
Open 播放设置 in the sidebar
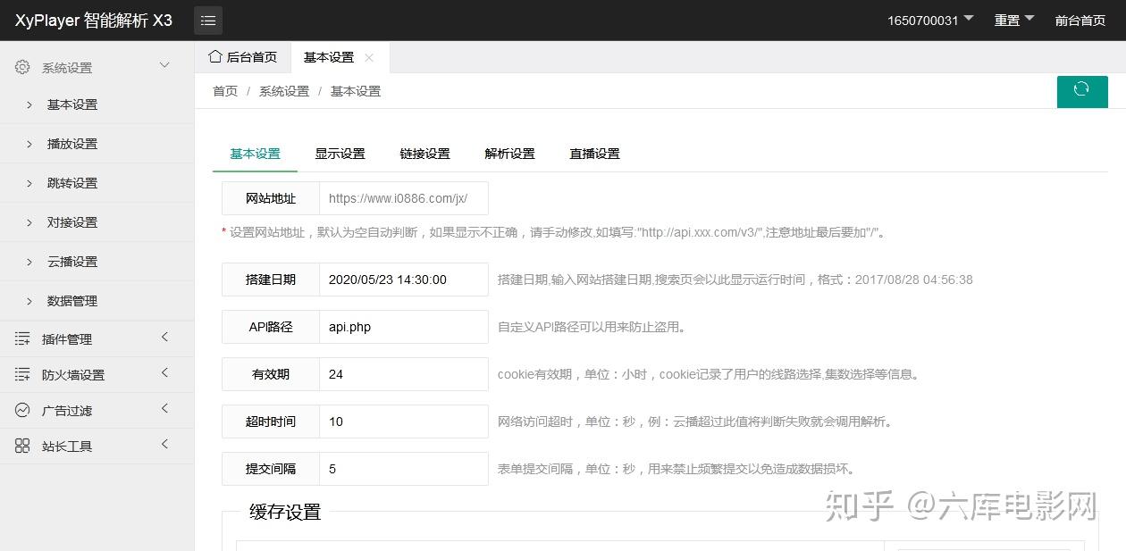pyautogui.click(x=97, y=144)
